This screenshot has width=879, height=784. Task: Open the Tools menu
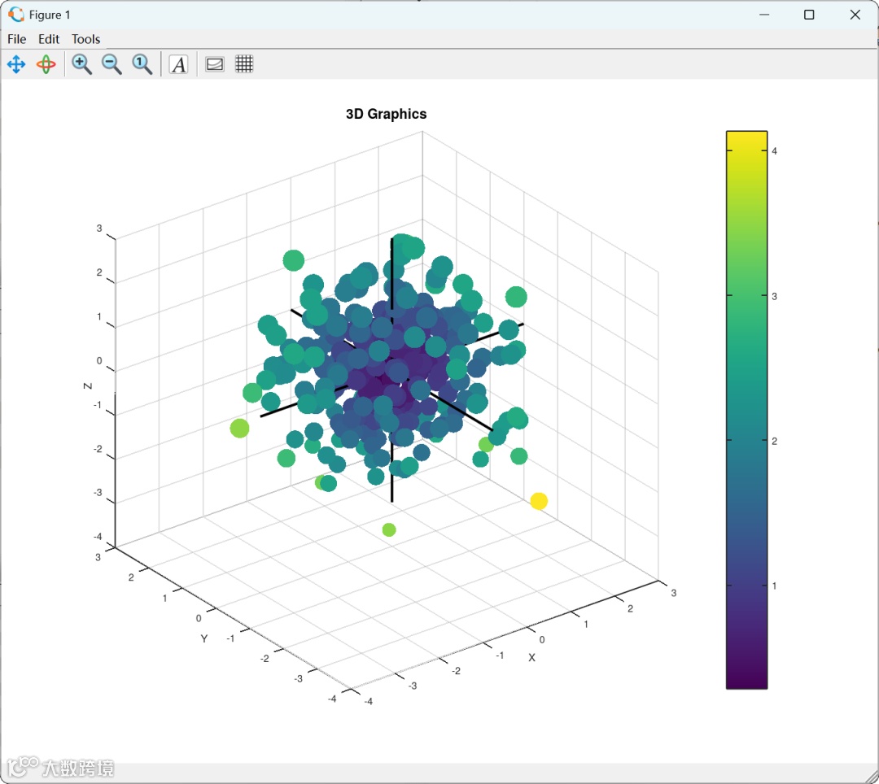point(85,39)
